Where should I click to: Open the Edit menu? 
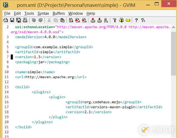tap(17, 13)
